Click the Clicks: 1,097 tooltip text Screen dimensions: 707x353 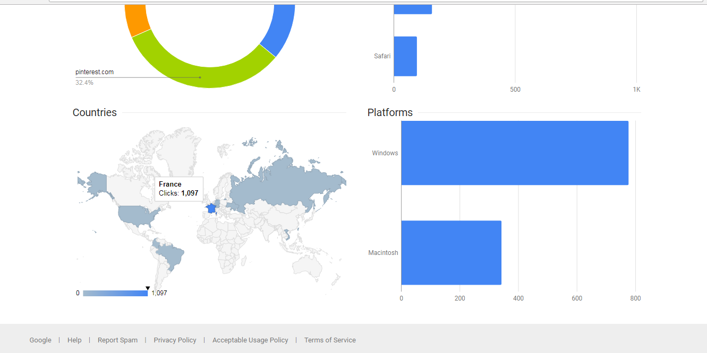(x=178, y=193)
